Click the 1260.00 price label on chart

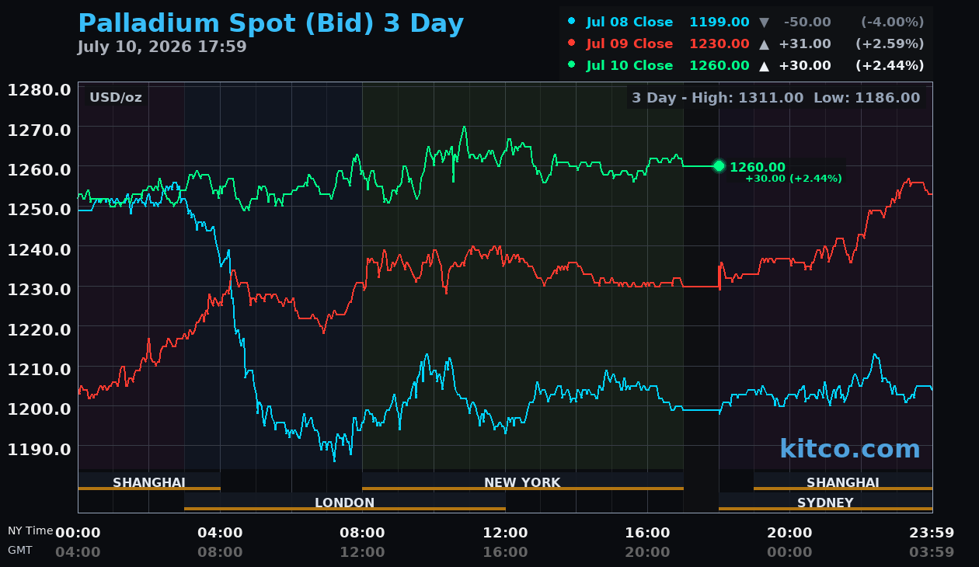[758, 167]
